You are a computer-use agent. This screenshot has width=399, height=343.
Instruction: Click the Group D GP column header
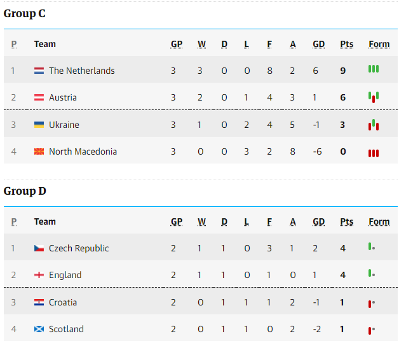pyautogui.click(x=177, y=221)
